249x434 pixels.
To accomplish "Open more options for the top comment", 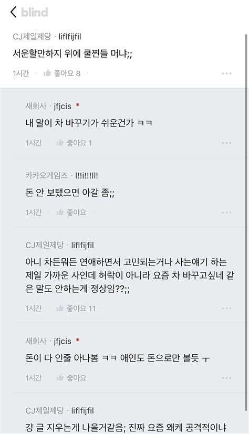I will pos(226,73).
